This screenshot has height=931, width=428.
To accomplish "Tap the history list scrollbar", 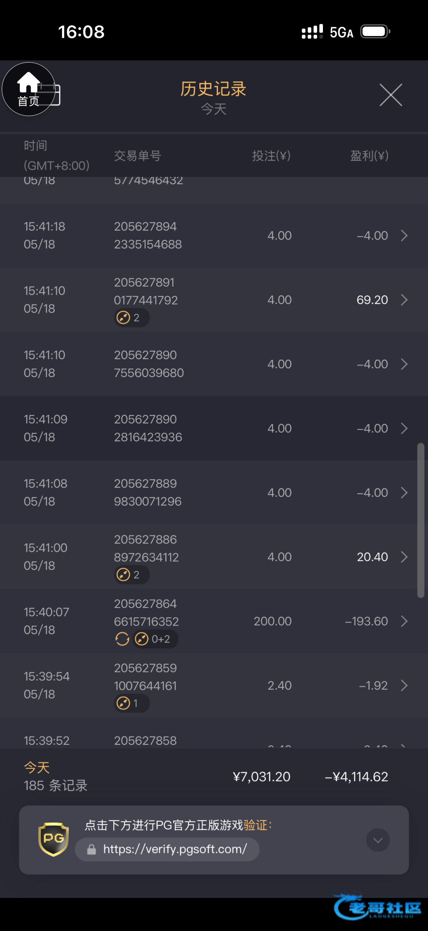I will click(421, 520).
